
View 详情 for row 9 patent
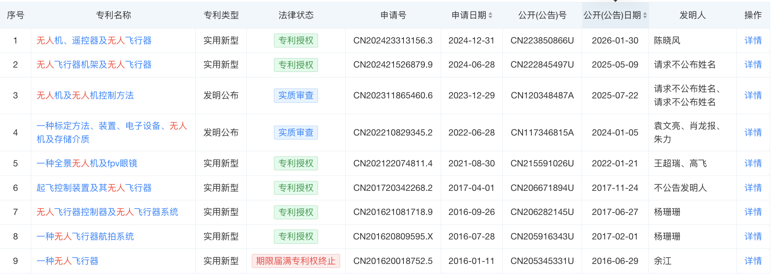(753, 261)
